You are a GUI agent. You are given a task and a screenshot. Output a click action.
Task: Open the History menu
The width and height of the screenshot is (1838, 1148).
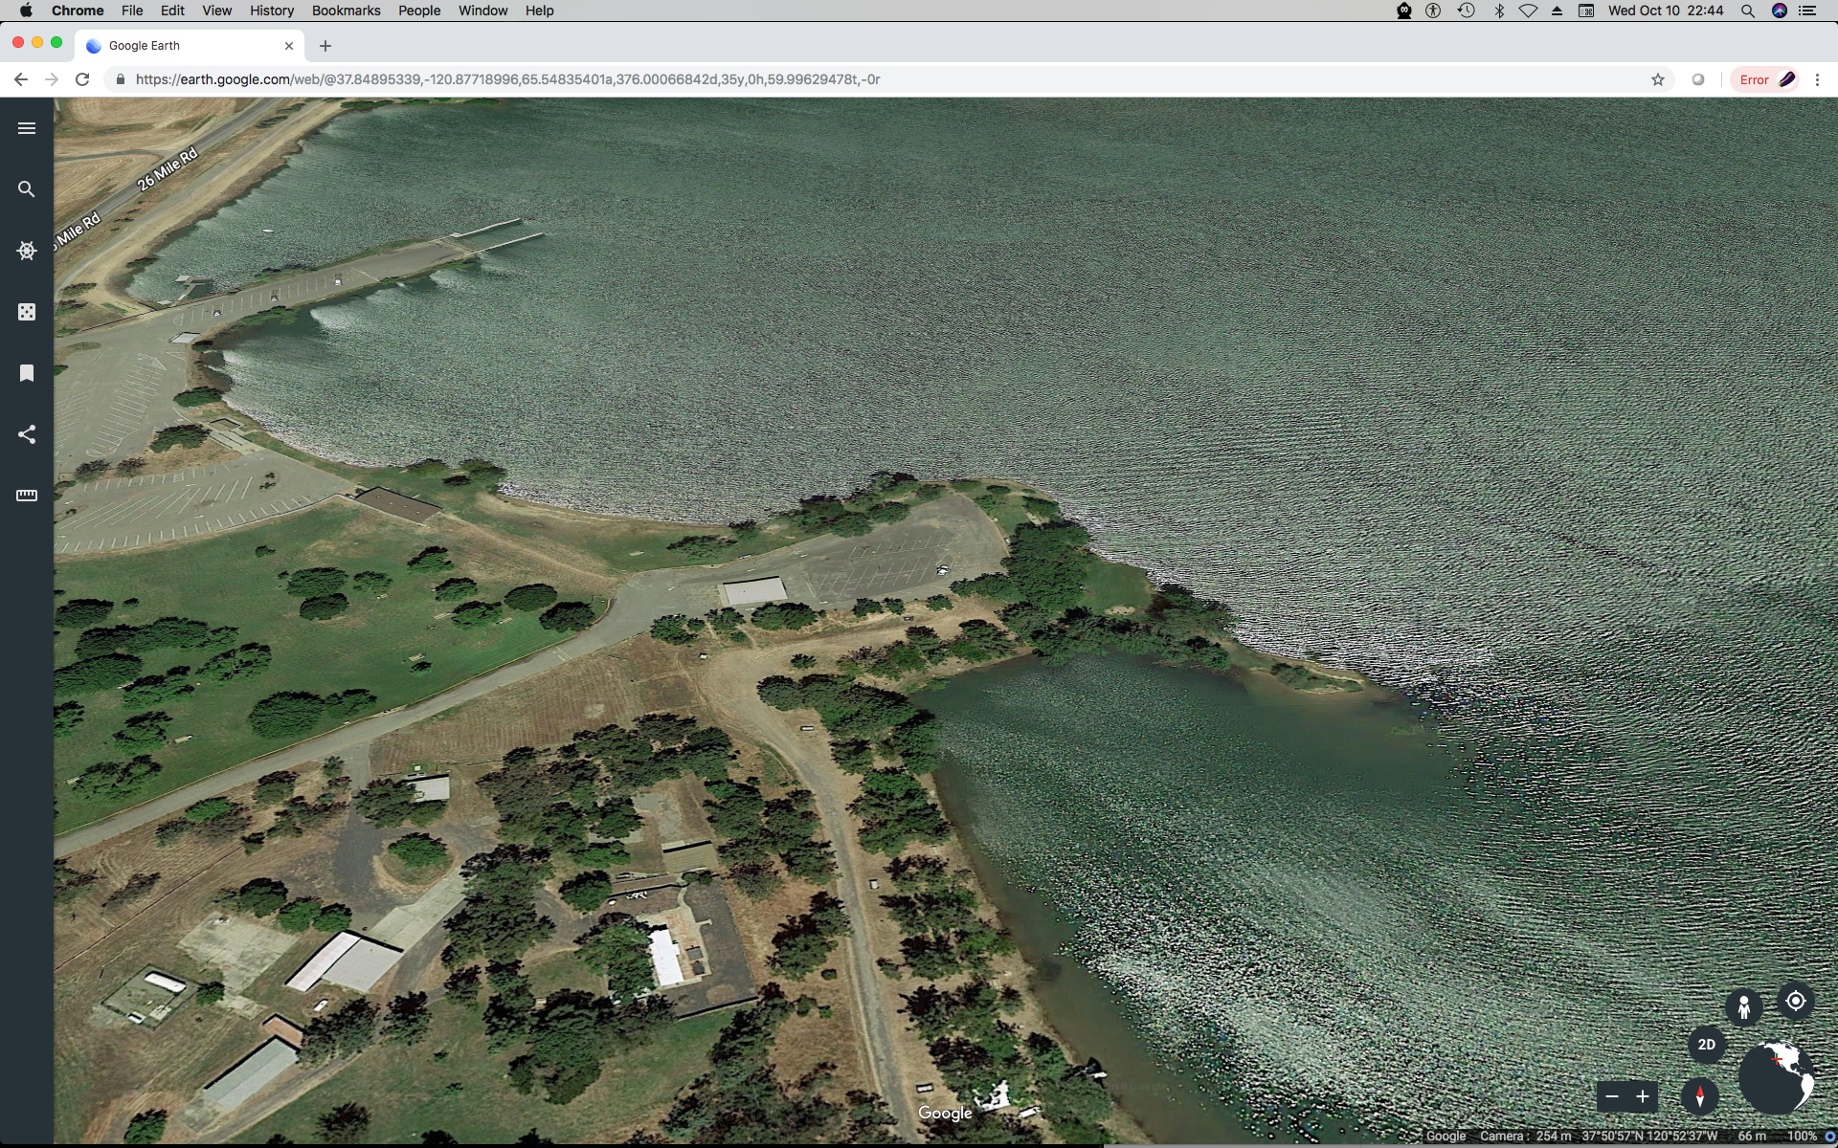coord(272,11)
